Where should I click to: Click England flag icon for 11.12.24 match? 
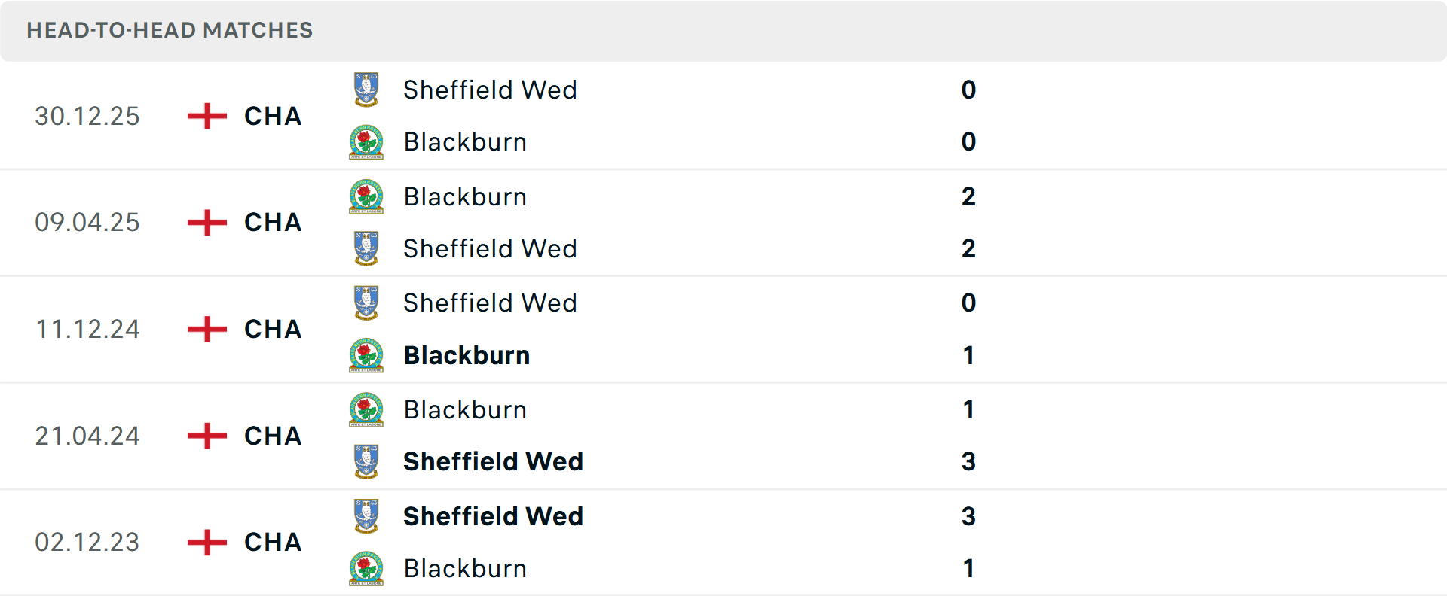[206, 329]
